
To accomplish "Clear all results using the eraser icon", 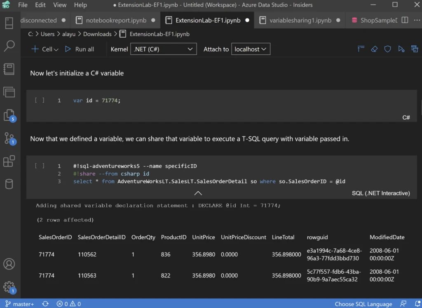I will 374,49.
